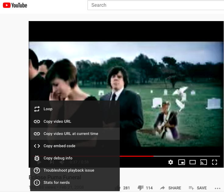Click the Troubleshoot question mark icon
The image size is (224, 193).
(x=37, y=170)
